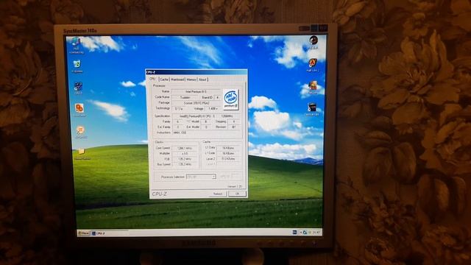Viewport: 471px width, 265px height.
Task: Click the blue tray icon near clock
Action: click(x=305, y=233)
